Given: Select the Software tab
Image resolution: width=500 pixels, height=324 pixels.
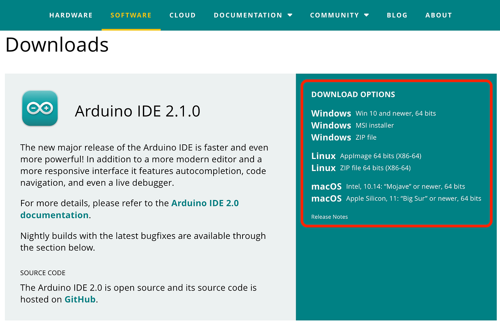Looking at the screenshot, I should click(x=131, y=15).
